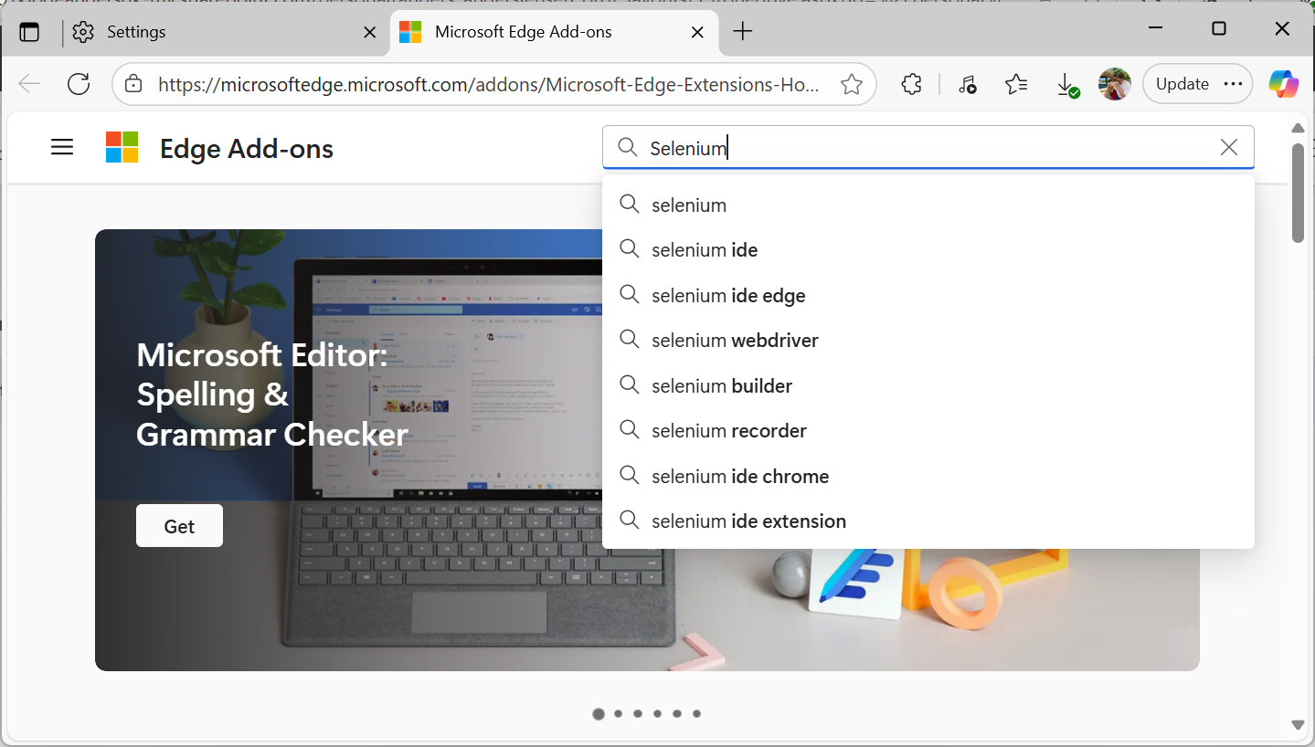The image size is (1315, 747).
Task: Click Get for Microsoft Editor
Action: pos(179,525)
